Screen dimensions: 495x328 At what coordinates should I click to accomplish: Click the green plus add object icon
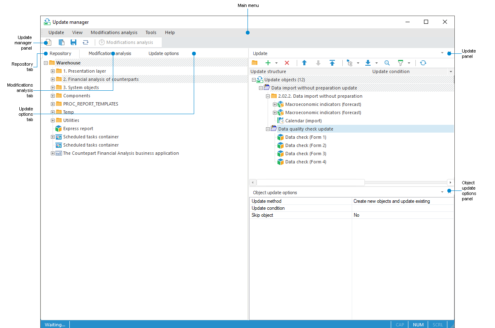coord(268,63)
